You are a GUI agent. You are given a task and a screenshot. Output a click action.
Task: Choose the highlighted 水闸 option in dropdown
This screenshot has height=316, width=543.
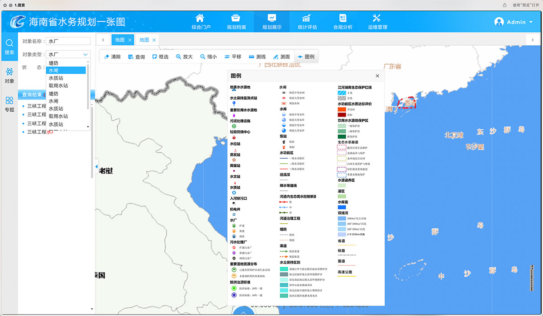tap(66, 70)
